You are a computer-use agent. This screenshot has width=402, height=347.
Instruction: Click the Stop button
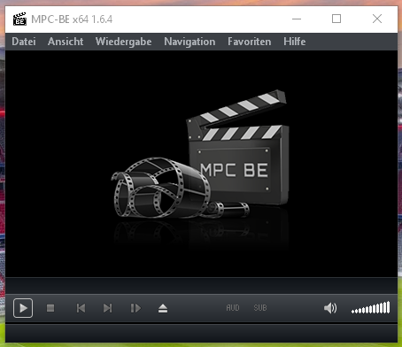[x=50, y=308]
